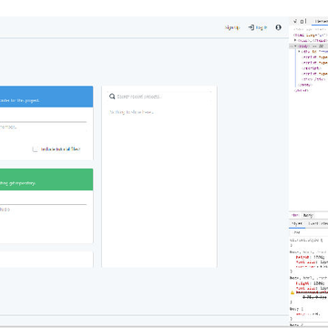The height and width of the screenshot is (328, 328).
Task: Click the element.style rule text
Action: pyautogui.click(x=305, y=240)
